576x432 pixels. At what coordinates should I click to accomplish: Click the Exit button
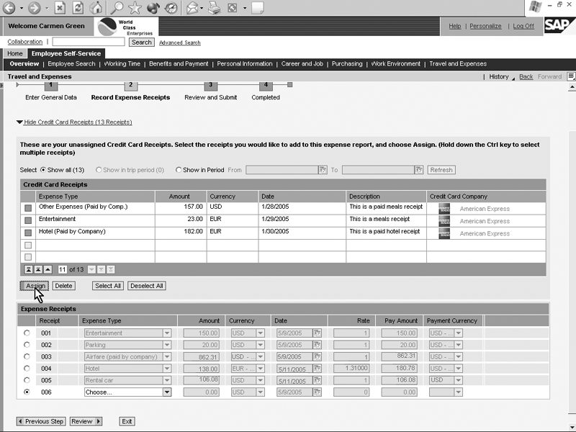(x=127, y=421)
